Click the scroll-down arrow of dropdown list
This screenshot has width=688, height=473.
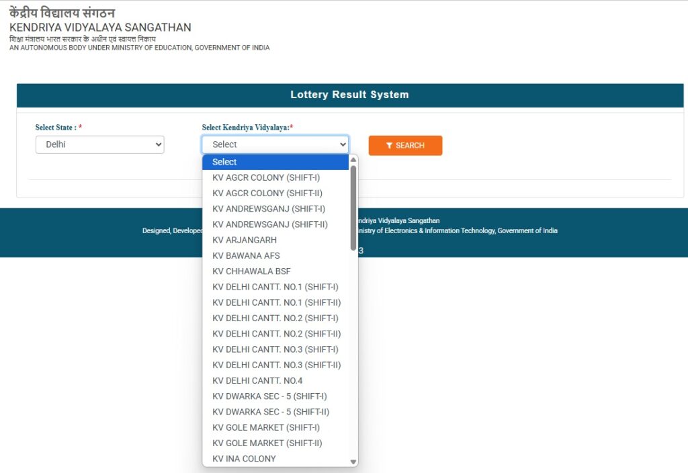pyautogui.click(x=353, y=462)
